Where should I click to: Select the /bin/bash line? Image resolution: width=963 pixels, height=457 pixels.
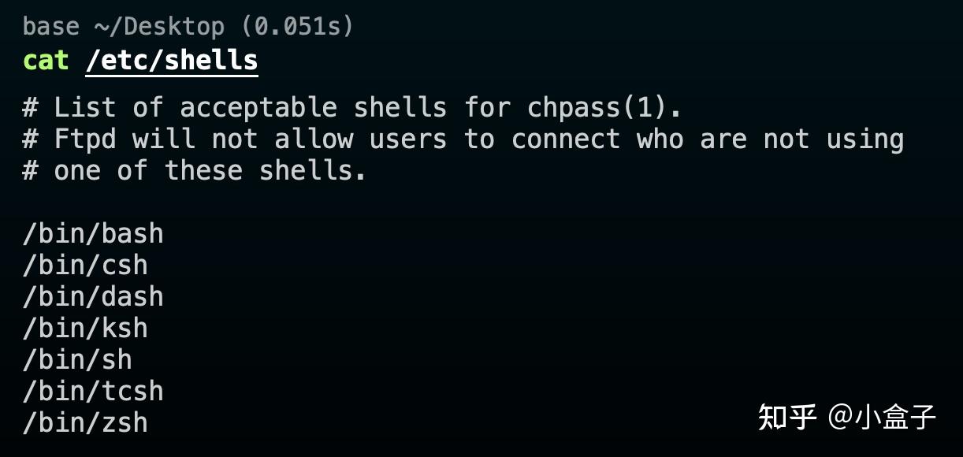pos(93,234)
